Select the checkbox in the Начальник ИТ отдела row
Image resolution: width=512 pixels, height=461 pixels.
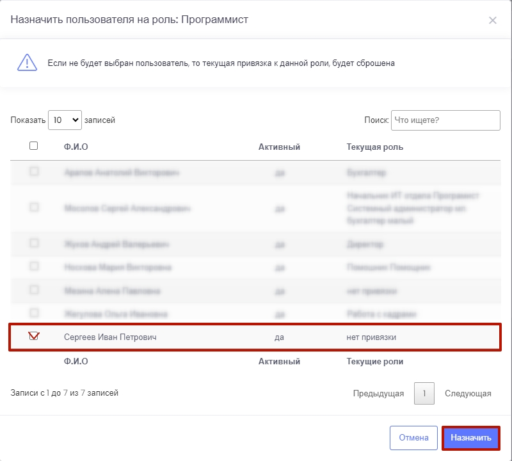[35, 207]
